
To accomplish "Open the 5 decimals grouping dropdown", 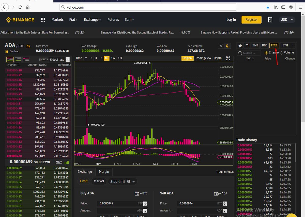I will tap(59, 60).
